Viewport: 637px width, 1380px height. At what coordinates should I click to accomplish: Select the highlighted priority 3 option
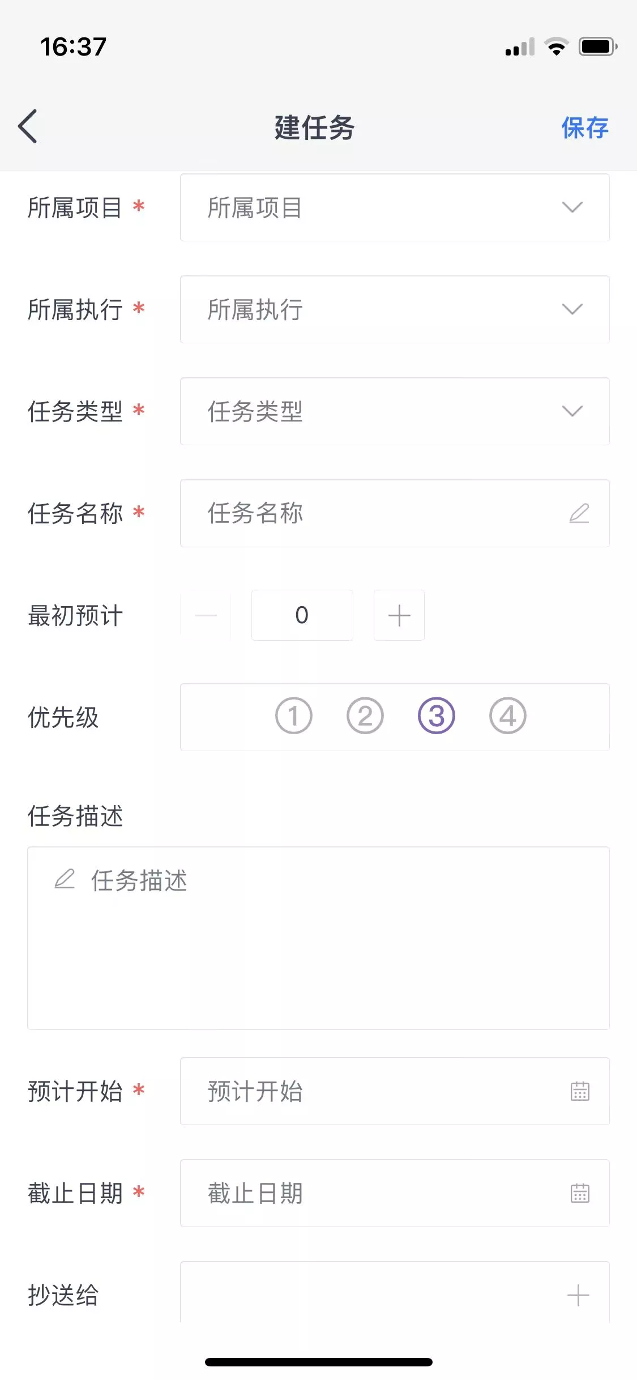437,716
